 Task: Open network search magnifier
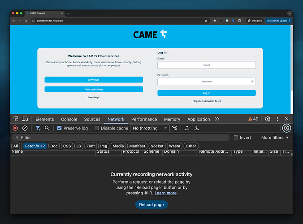click(47, 128)
